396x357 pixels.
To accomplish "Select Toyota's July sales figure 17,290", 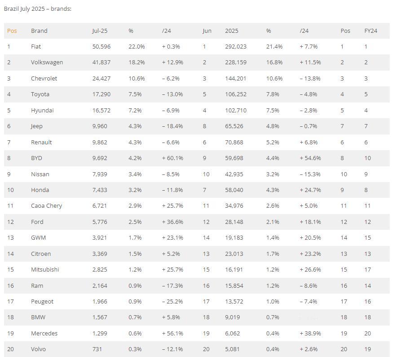I will coord(101,94).
